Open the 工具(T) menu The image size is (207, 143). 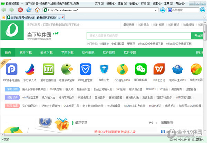pyautogui.click(x=168, y=3)
